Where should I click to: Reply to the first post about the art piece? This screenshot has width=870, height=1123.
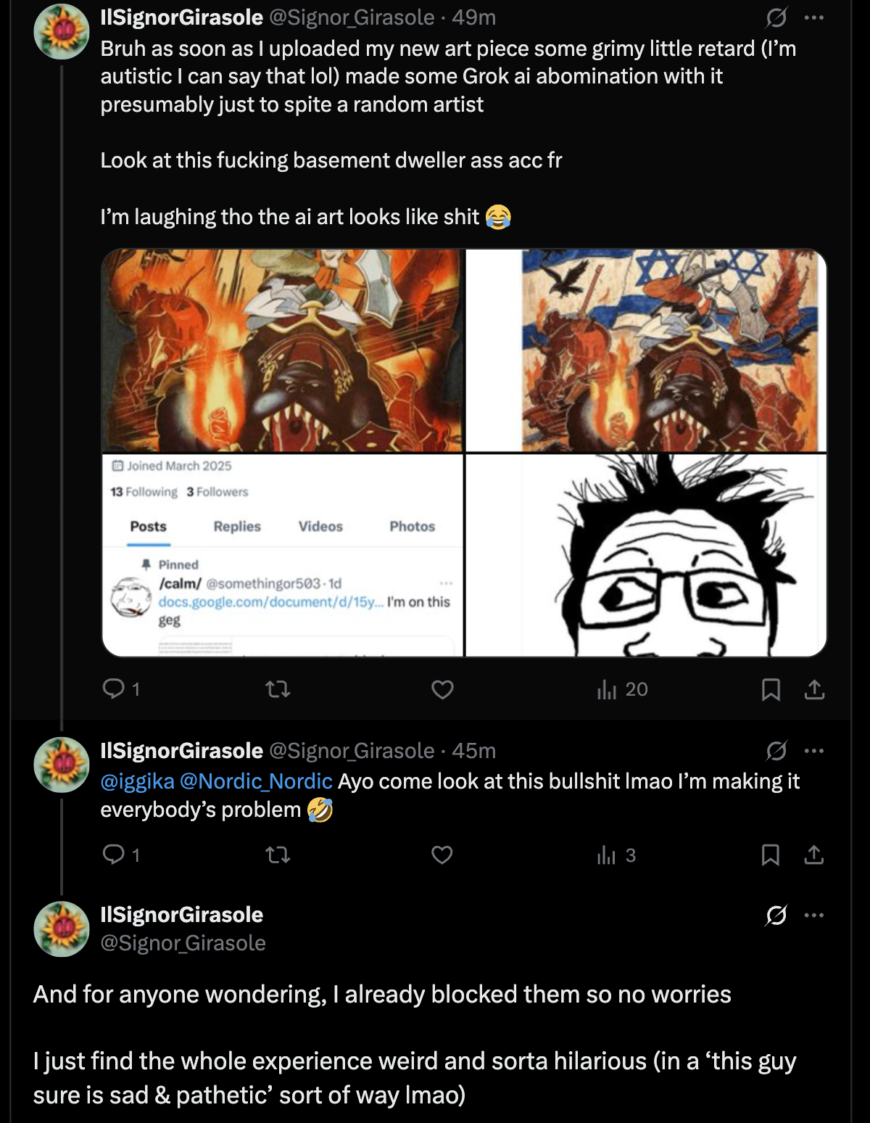(114, 688)
